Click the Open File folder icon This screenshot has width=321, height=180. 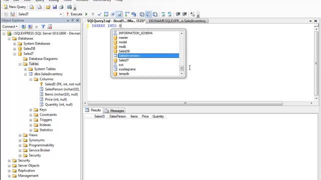(x=48, y=7)
